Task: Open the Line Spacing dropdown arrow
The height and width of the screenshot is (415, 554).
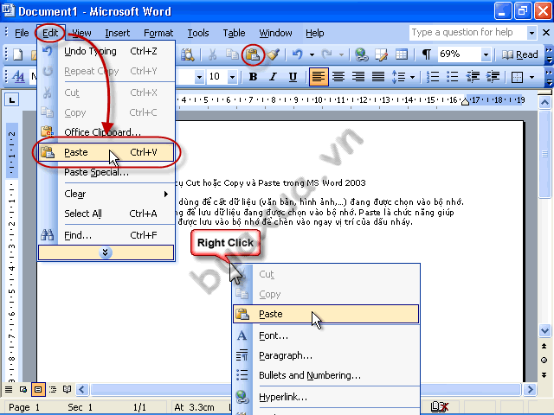Action: (412, 77)
